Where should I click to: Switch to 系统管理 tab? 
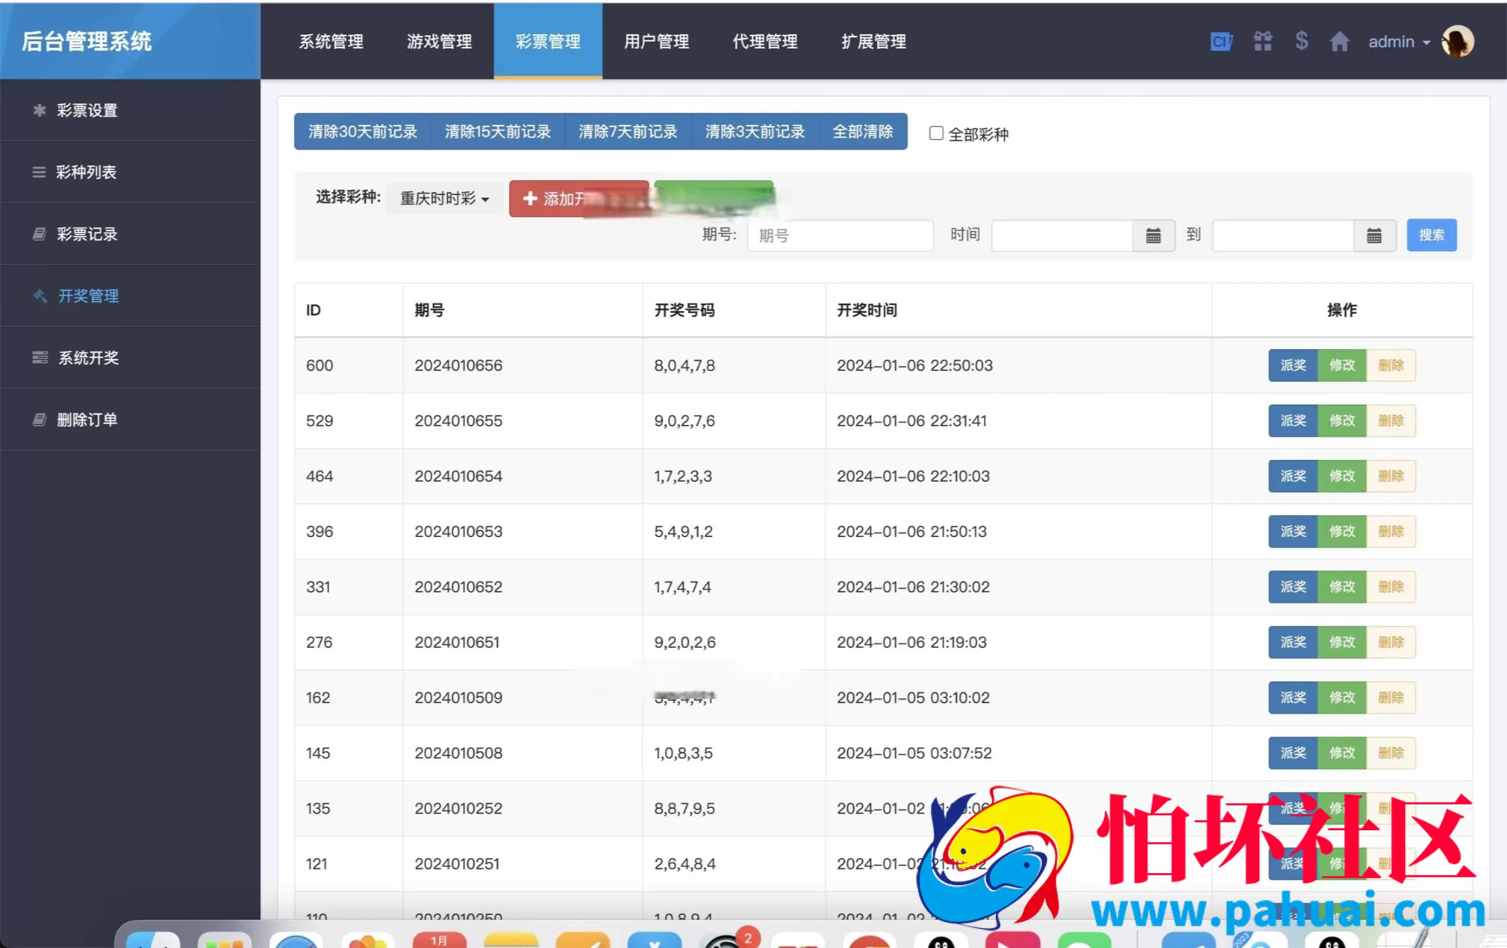coord(331,41)
